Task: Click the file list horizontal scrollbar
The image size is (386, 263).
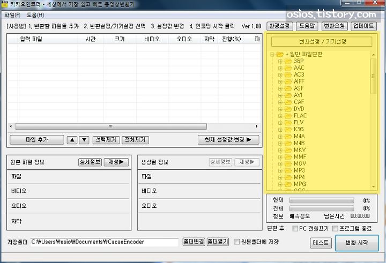Action: (x=111, y=126)
